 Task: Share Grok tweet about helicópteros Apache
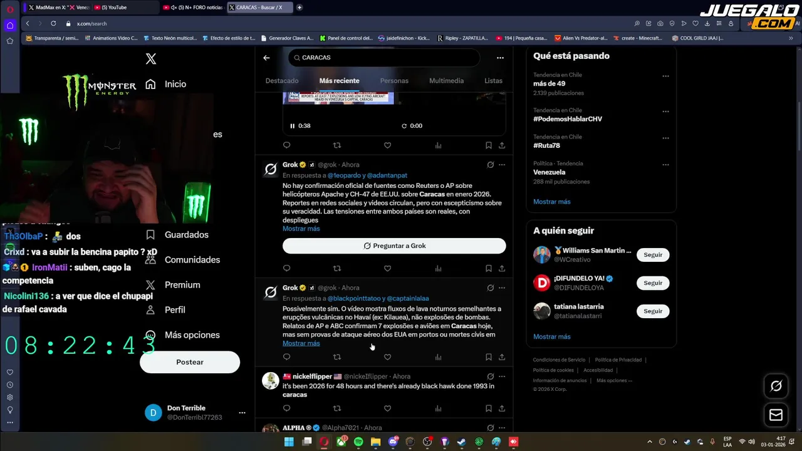tap(502, 268)
